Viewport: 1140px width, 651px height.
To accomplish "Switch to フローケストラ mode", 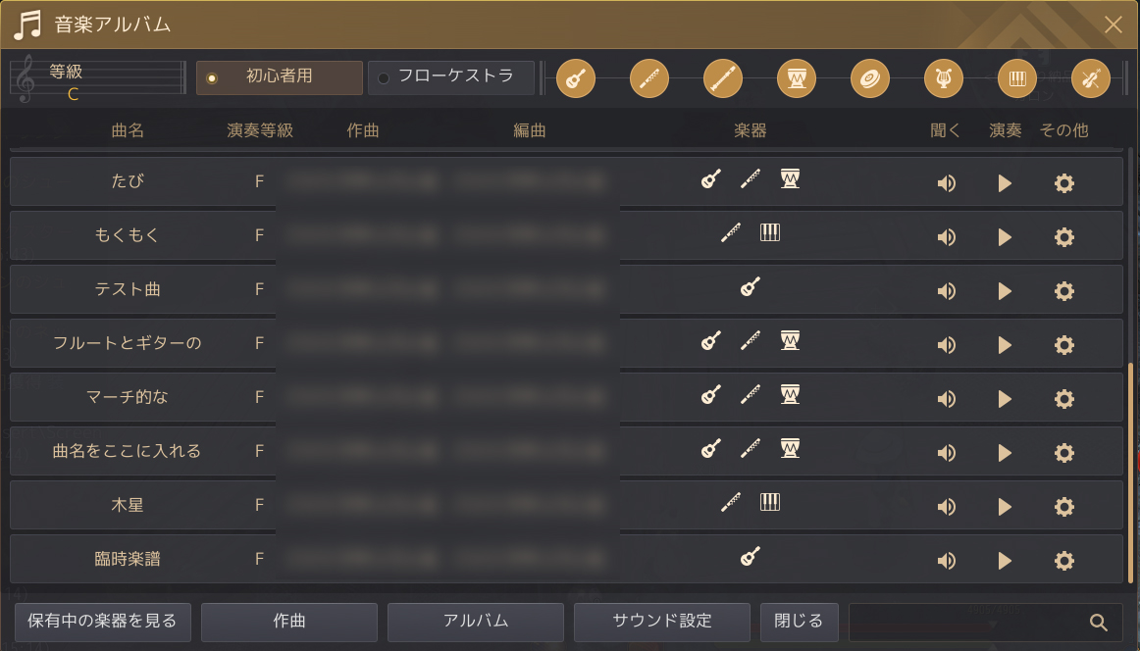I will pyautogui.click(x=451, y=77).
